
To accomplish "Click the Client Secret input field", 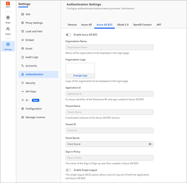I will pyautogui.click(x=109, y=144).
